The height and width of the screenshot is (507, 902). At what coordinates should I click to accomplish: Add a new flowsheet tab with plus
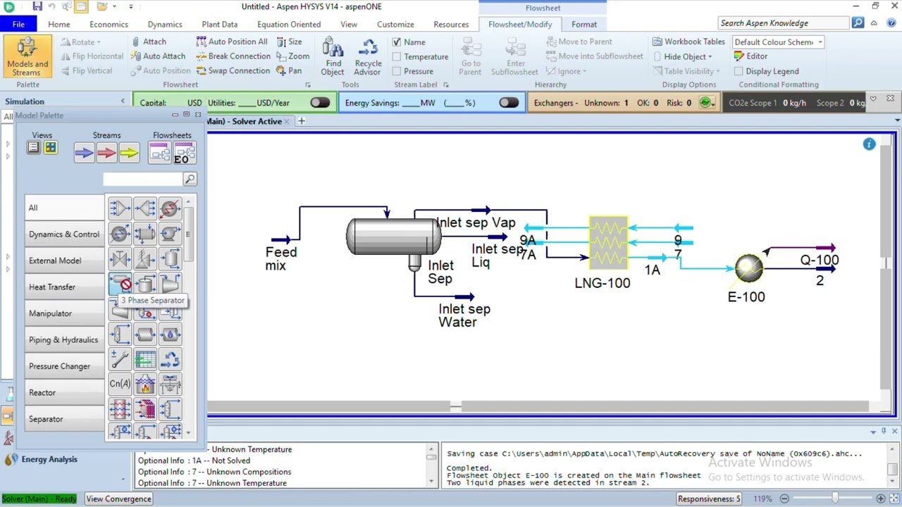click(x=301, y=121)
